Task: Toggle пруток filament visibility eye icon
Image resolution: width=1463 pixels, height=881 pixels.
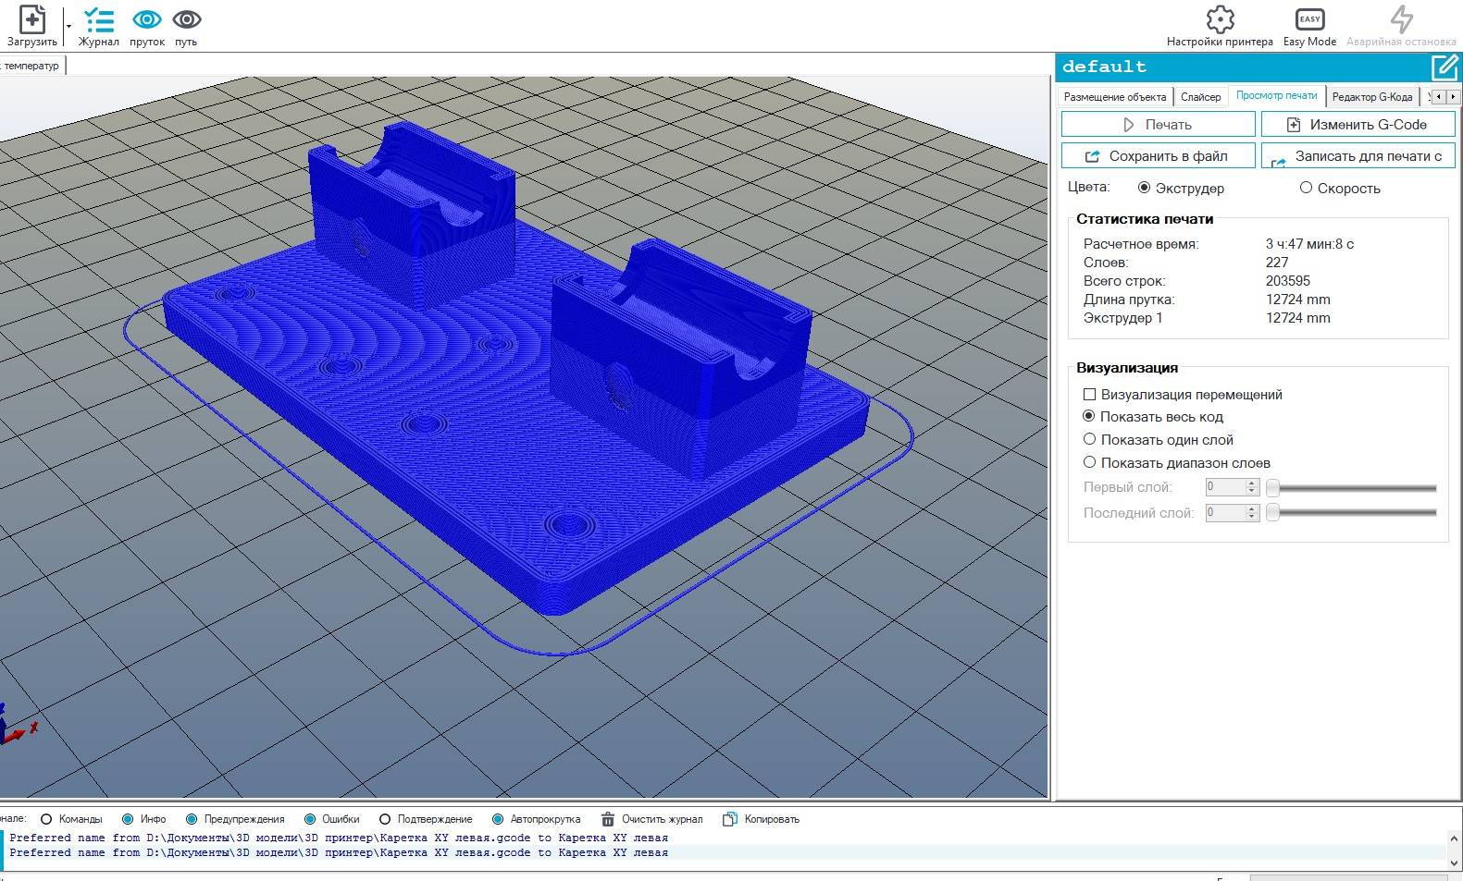Action: click(147, 19)
